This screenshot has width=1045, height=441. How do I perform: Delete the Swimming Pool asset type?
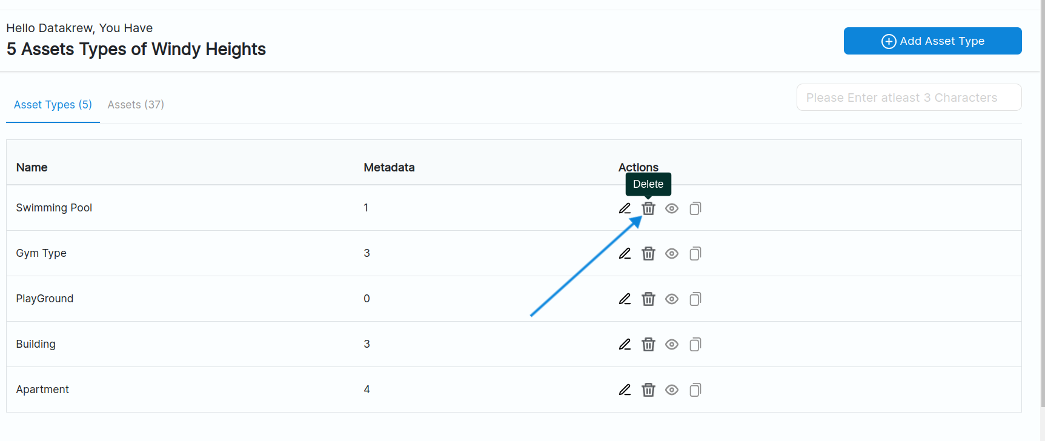pyautogui.click(x=648, y=208)
